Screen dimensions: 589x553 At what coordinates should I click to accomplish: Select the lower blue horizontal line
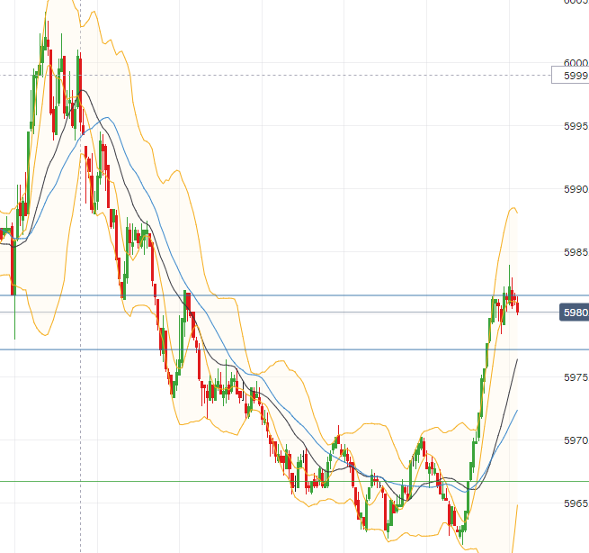click(295, 349)
